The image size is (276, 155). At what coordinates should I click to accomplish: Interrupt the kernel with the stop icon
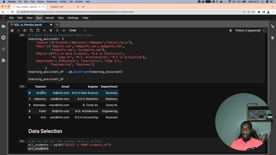(51, 31)
